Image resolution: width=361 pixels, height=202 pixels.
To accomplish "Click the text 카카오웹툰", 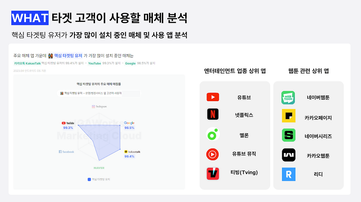I will (318, 156).
